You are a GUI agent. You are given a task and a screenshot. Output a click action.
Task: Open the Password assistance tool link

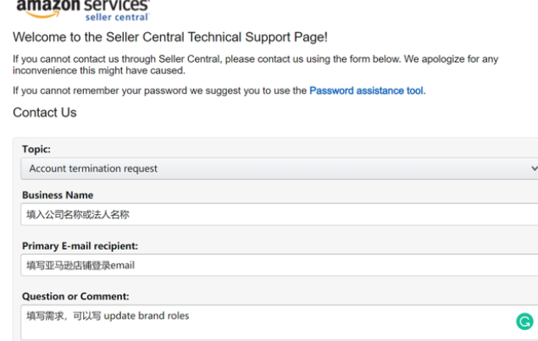point(366,91)
